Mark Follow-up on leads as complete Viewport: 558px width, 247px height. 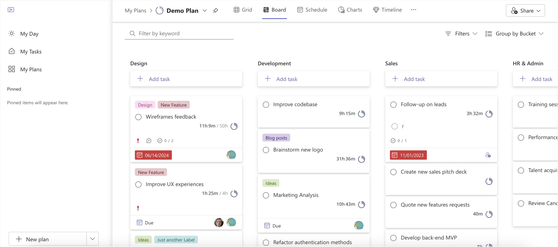pyautogui.click(x=393, y=105)
